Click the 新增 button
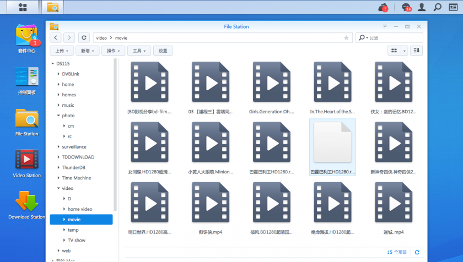 click(x=87, y=51)
